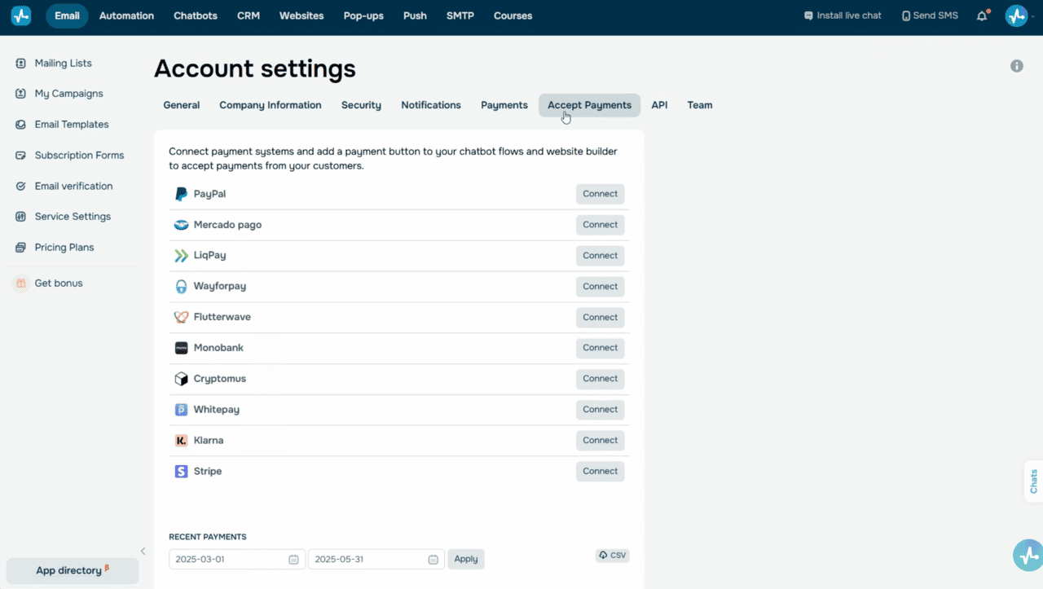Click the Klarna logo icon

[181, 441]
